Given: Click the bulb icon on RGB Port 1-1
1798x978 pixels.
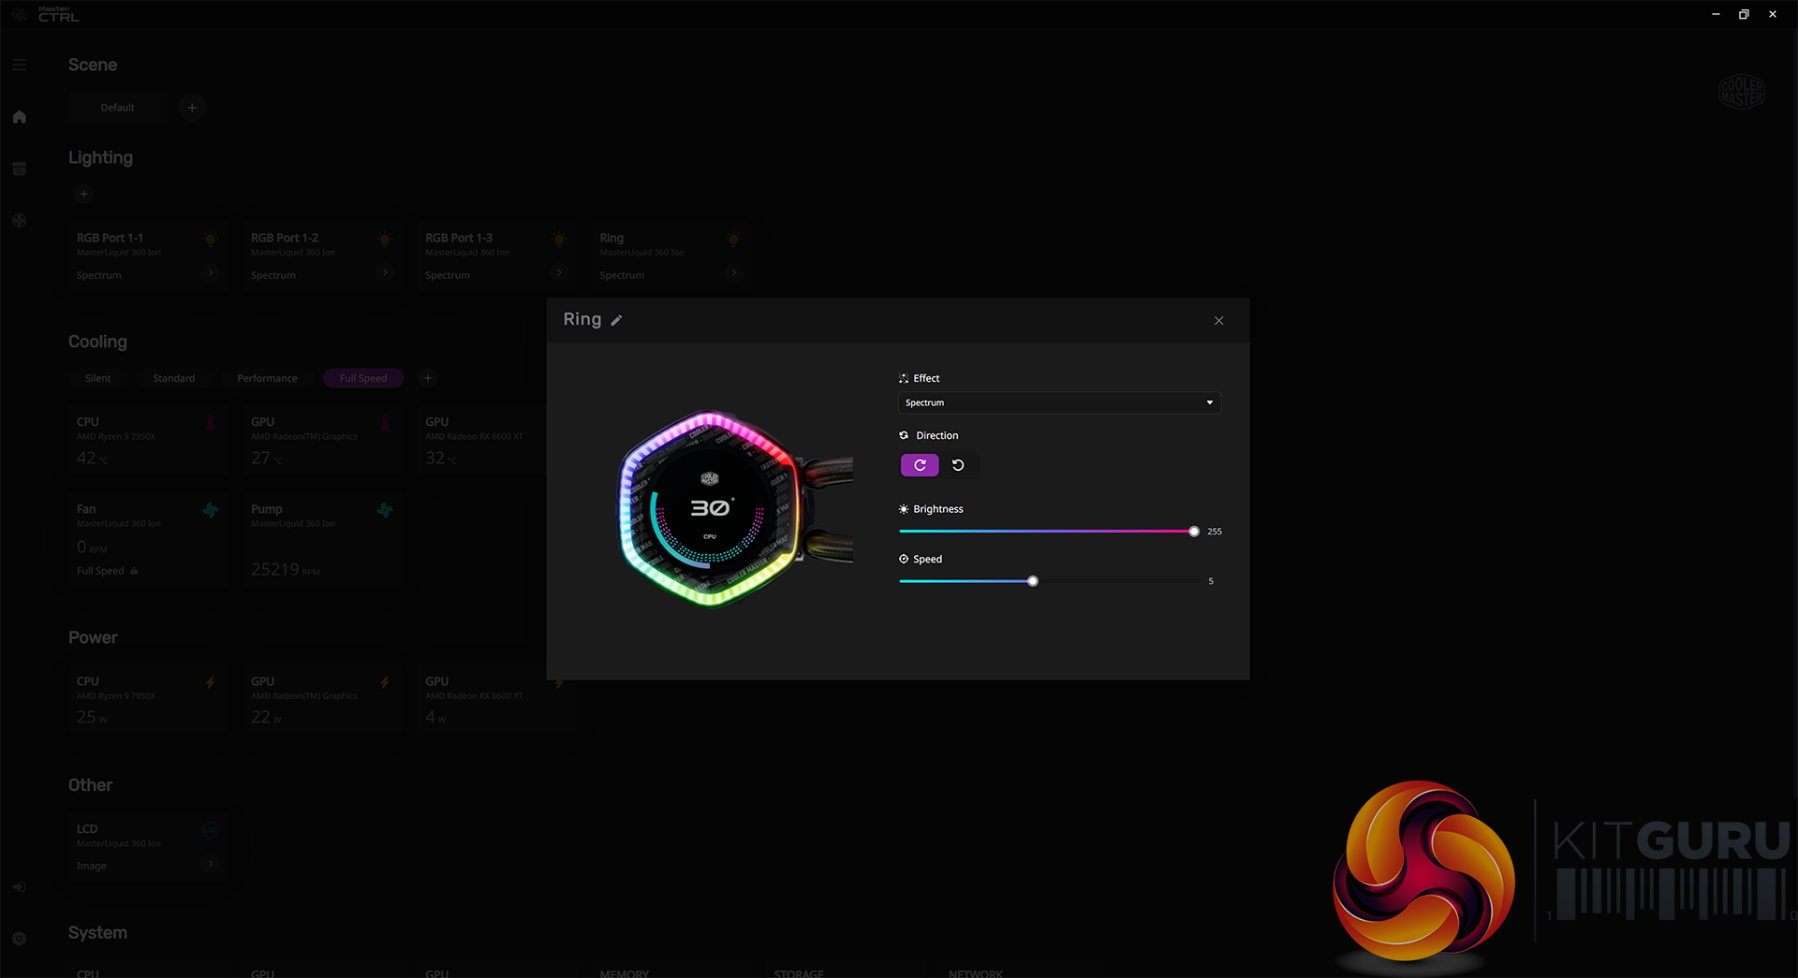Looking at the screenshot, I should 211,240.
